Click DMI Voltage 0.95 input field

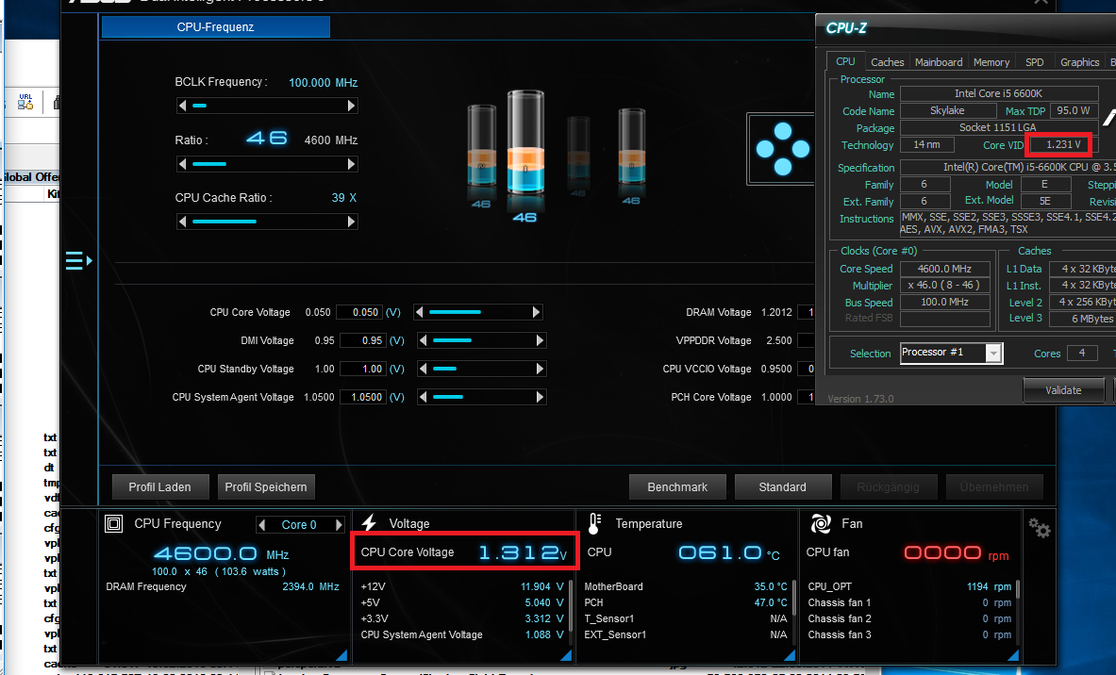click(x=362, y=340)
